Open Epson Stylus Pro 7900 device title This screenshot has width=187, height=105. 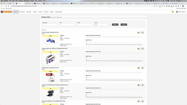click(x=55, y=49)
